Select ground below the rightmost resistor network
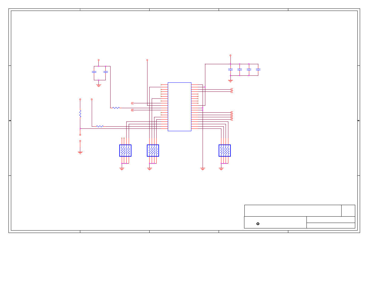The height and width of the screenshot is (289, 374). coord(221,169)
